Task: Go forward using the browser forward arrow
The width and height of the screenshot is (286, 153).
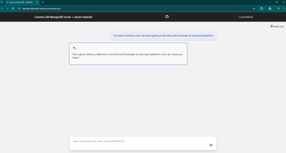Action: coord(7,8)
